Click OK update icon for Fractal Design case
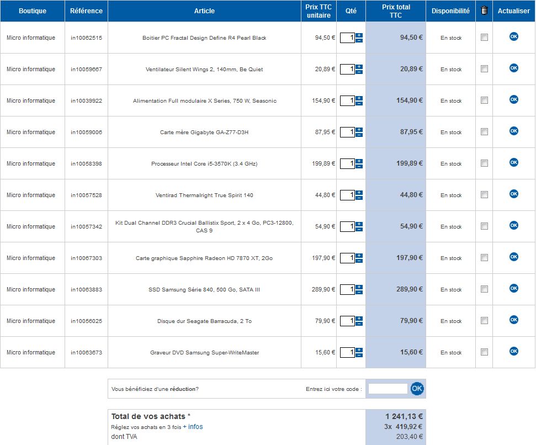The width and height of the screenshot is (536, 445). [x=513, y=36]
